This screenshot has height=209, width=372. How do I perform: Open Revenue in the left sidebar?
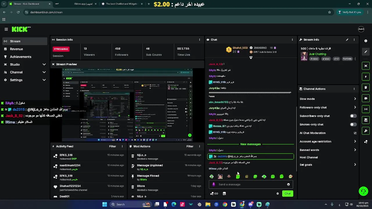point(24,49)
